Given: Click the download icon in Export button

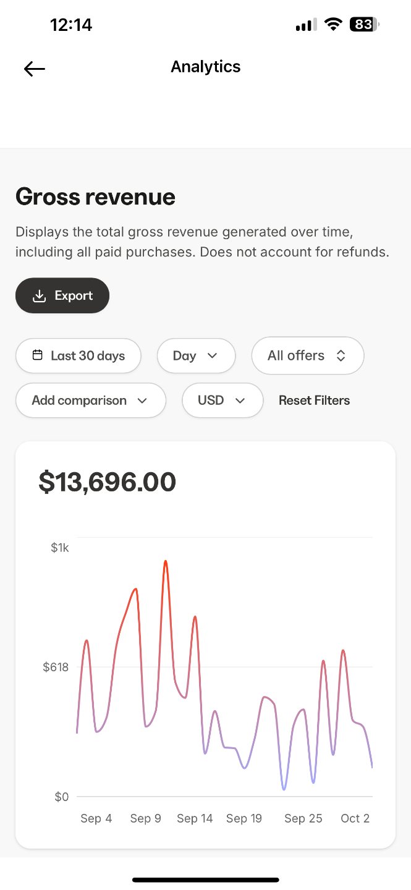Looking at the screenshot, I should pyautogui.click(x=39, y=296).
